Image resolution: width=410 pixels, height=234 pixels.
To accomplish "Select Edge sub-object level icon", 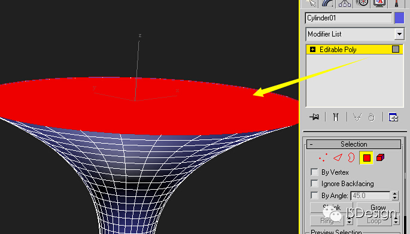I will (x=338, y=157).
